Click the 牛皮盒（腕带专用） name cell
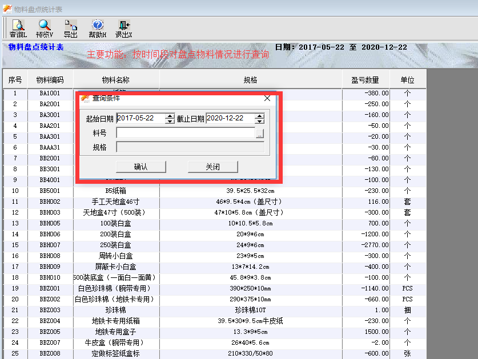Screen dimensions: 478x359 (116, 343)
